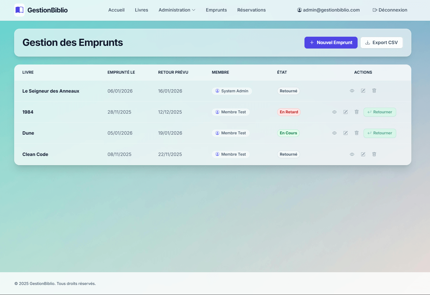View details of the 1984 loan

tap(334, 112)
